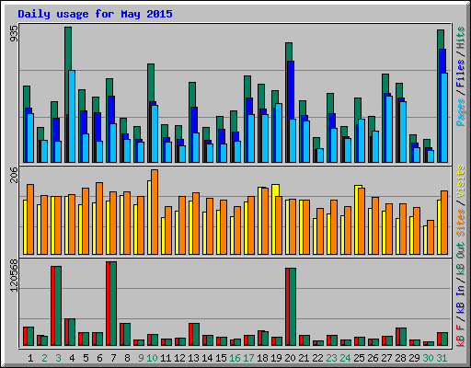Click the tallest kB bar for day 7

coord(111,304)
